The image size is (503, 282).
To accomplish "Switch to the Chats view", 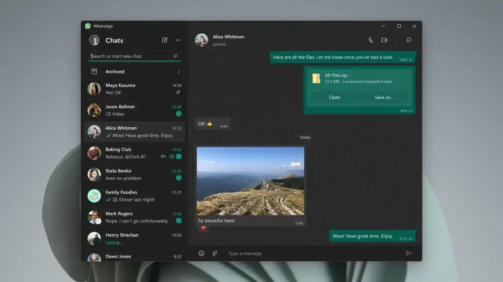I will (x=114, y=40).
